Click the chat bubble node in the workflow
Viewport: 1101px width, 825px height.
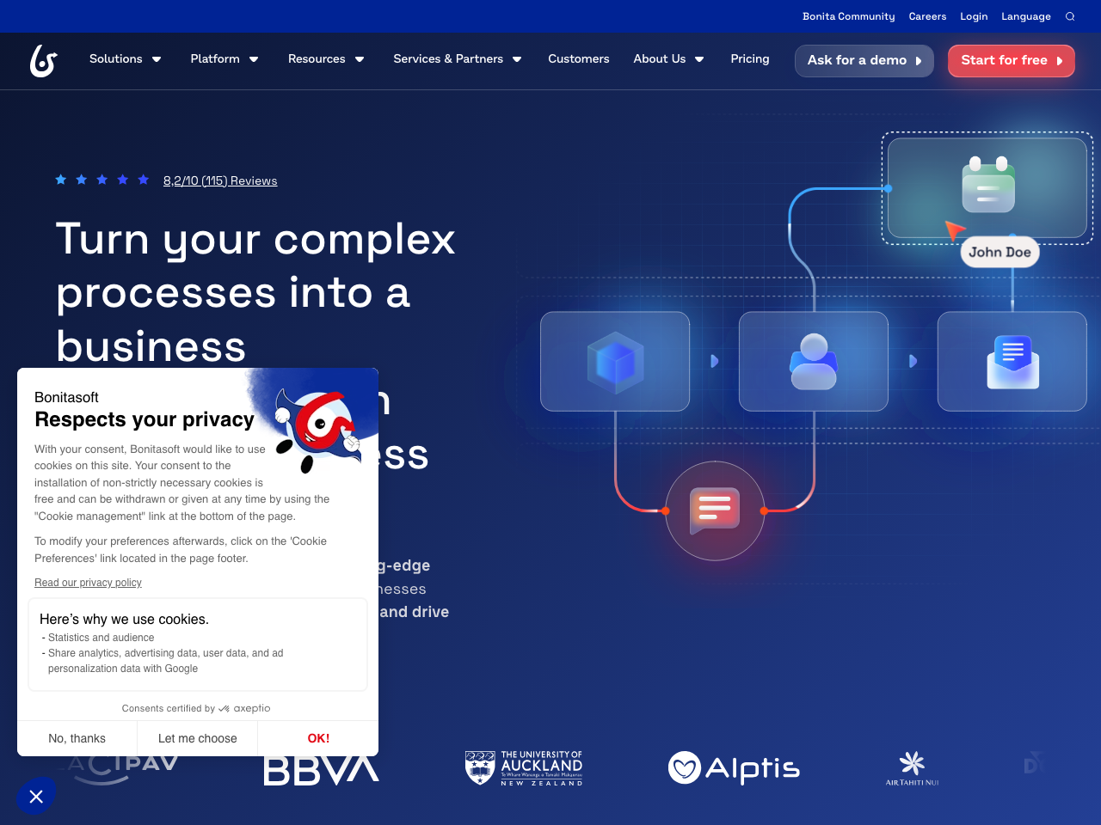[x=714, y=510]
